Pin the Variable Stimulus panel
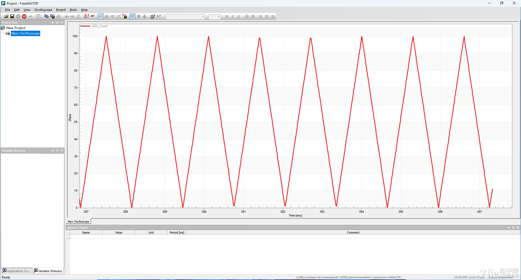Viewport: 521px width, 280px height. click(57, 151)
